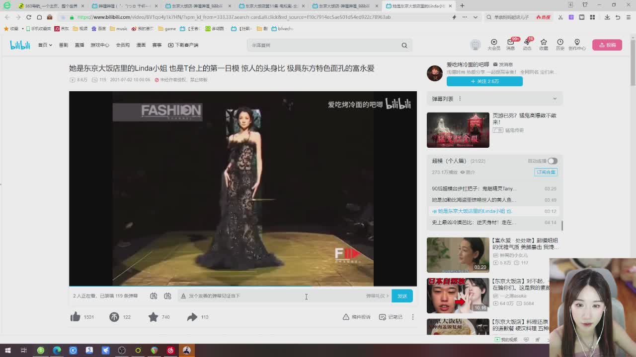
Task: Open the user avatar in header
Action: (x=476, y=45)
